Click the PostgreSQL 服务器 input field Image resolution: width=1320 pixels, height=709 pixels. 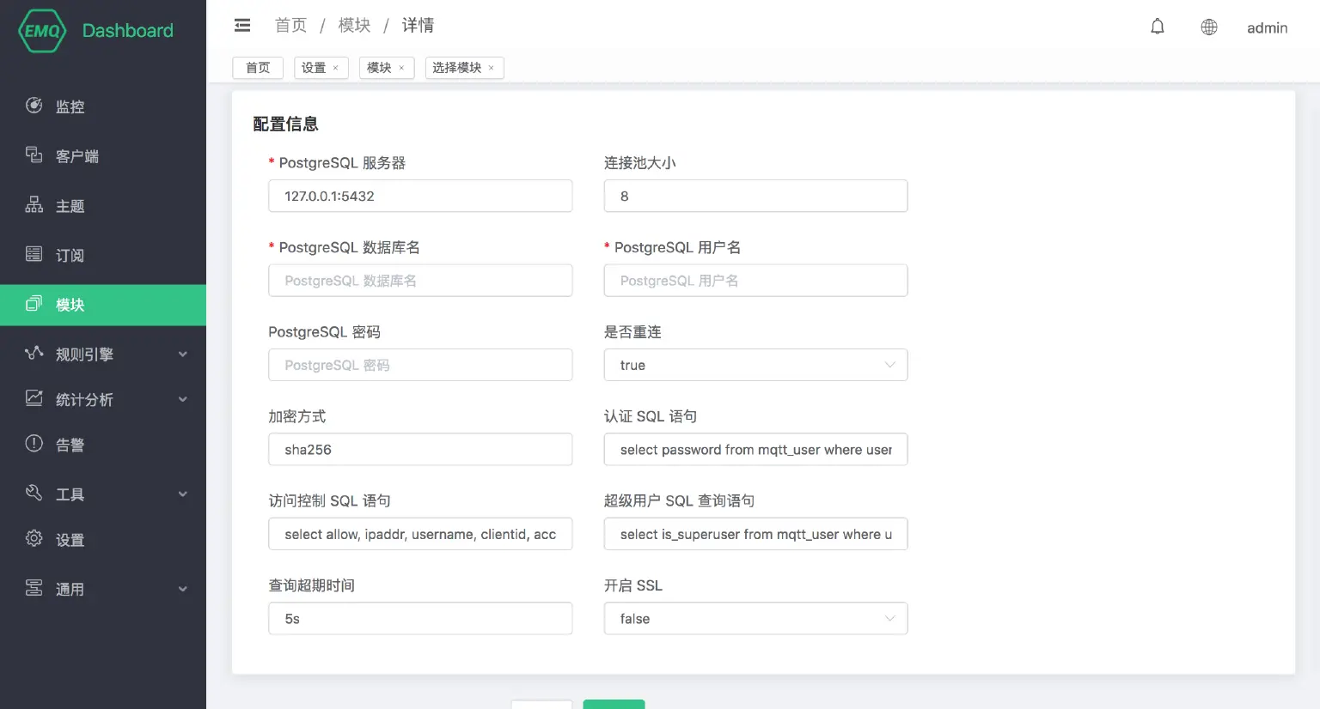point(420,196)
